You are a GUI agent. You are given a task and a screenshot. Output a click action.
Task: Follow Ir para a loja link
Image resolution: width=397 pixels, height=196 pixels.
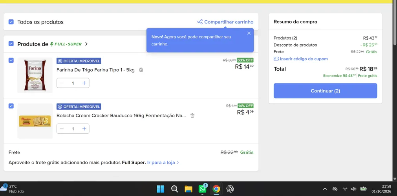coord(163,162)
